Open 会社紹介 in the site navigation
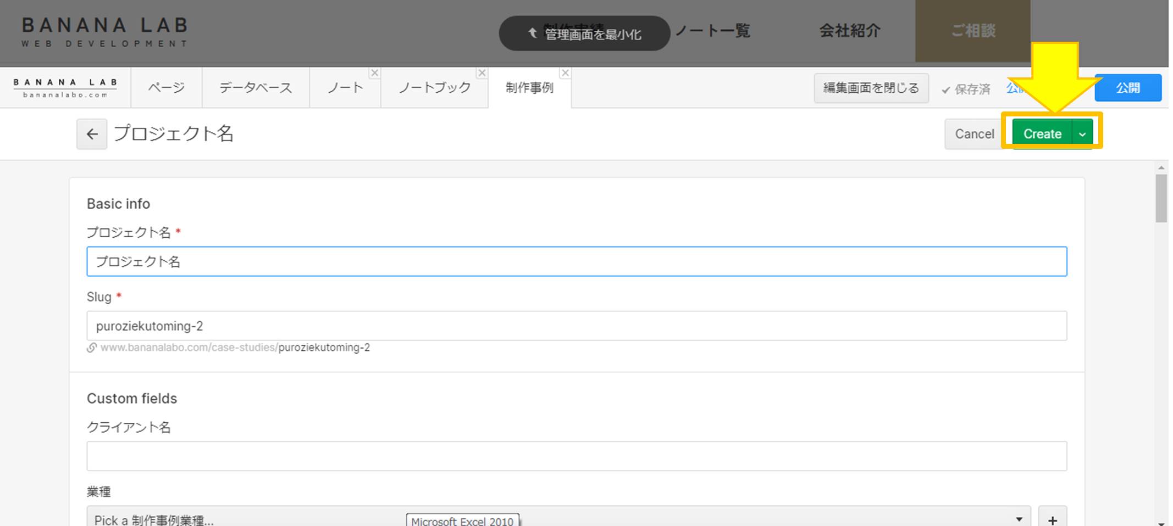 point(850,31)
